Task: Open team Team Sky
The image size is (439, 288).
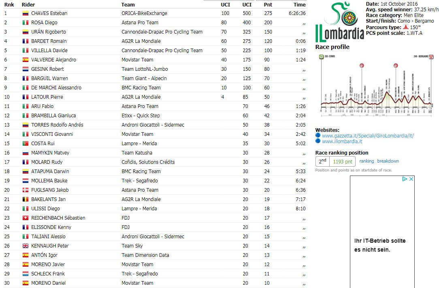Action: click(132, 246)
